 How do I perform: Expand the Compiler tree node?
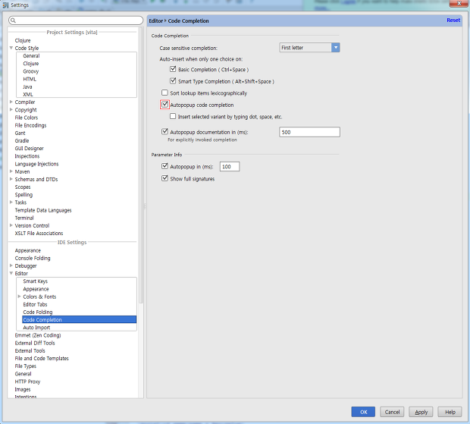pyautogui.click(x=11, y=102)
